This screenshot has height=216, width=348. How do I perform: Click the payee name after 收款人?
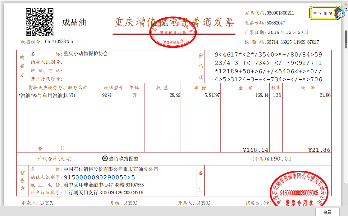(47, 203)
